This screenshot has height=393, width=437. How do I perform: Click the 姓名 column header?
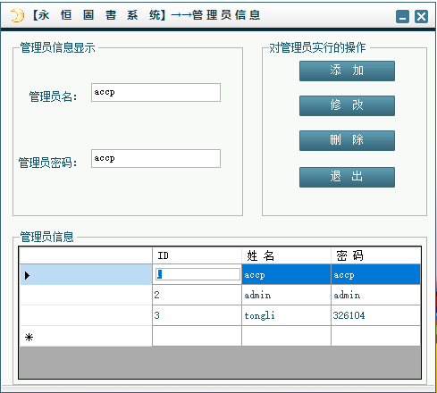[286, 255]
